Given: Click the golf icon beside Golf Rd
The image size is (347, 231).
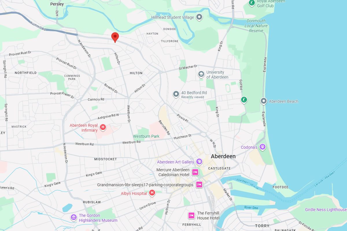Looking at the screenshot, I should pyautogui.click(x=244, y=100).
